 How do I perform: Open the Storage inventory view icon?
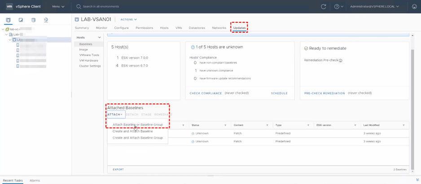[x=33, y=20]
